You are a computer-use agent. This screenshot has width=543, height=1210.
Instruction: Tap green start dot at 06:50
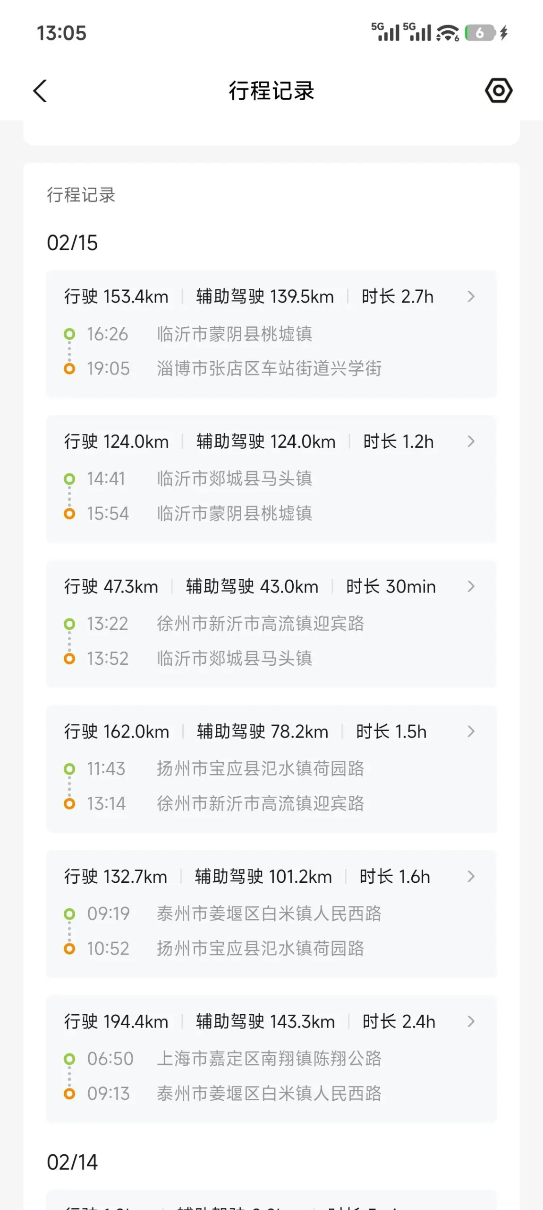click(x=69, y=1058)
